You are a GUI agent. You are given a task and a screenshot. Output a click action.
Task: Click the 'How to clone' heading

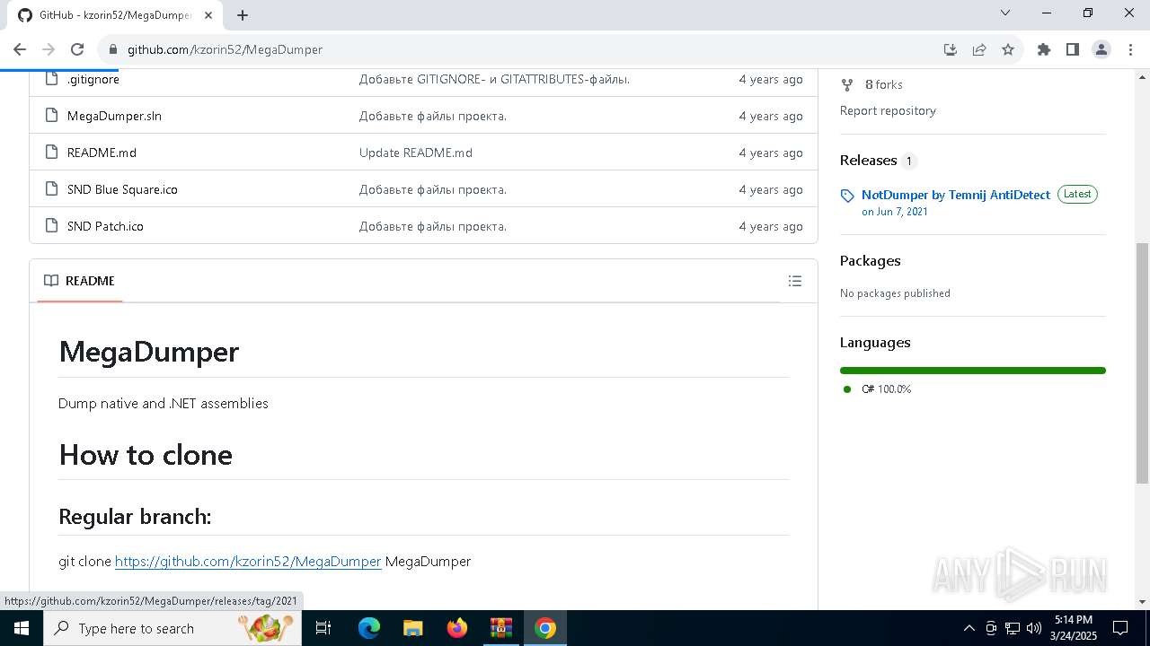pyautogui.click(x=146, y=454)
